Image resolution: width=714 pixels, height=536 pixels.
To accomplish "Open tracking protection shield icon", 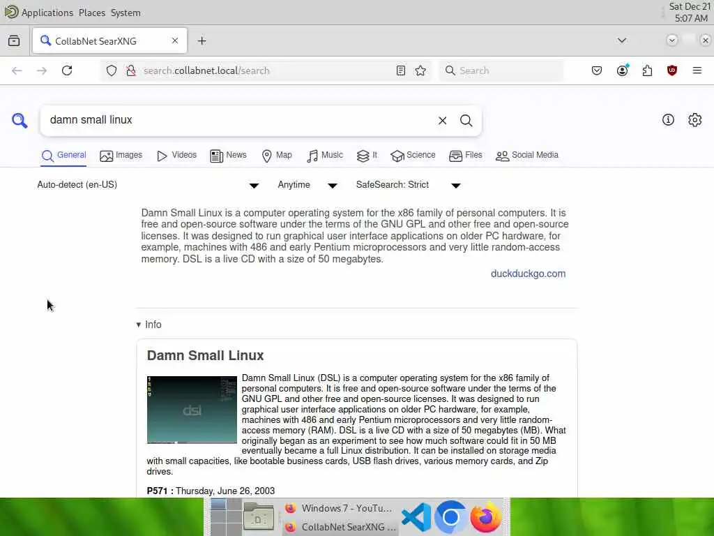I will click(112, 70).
